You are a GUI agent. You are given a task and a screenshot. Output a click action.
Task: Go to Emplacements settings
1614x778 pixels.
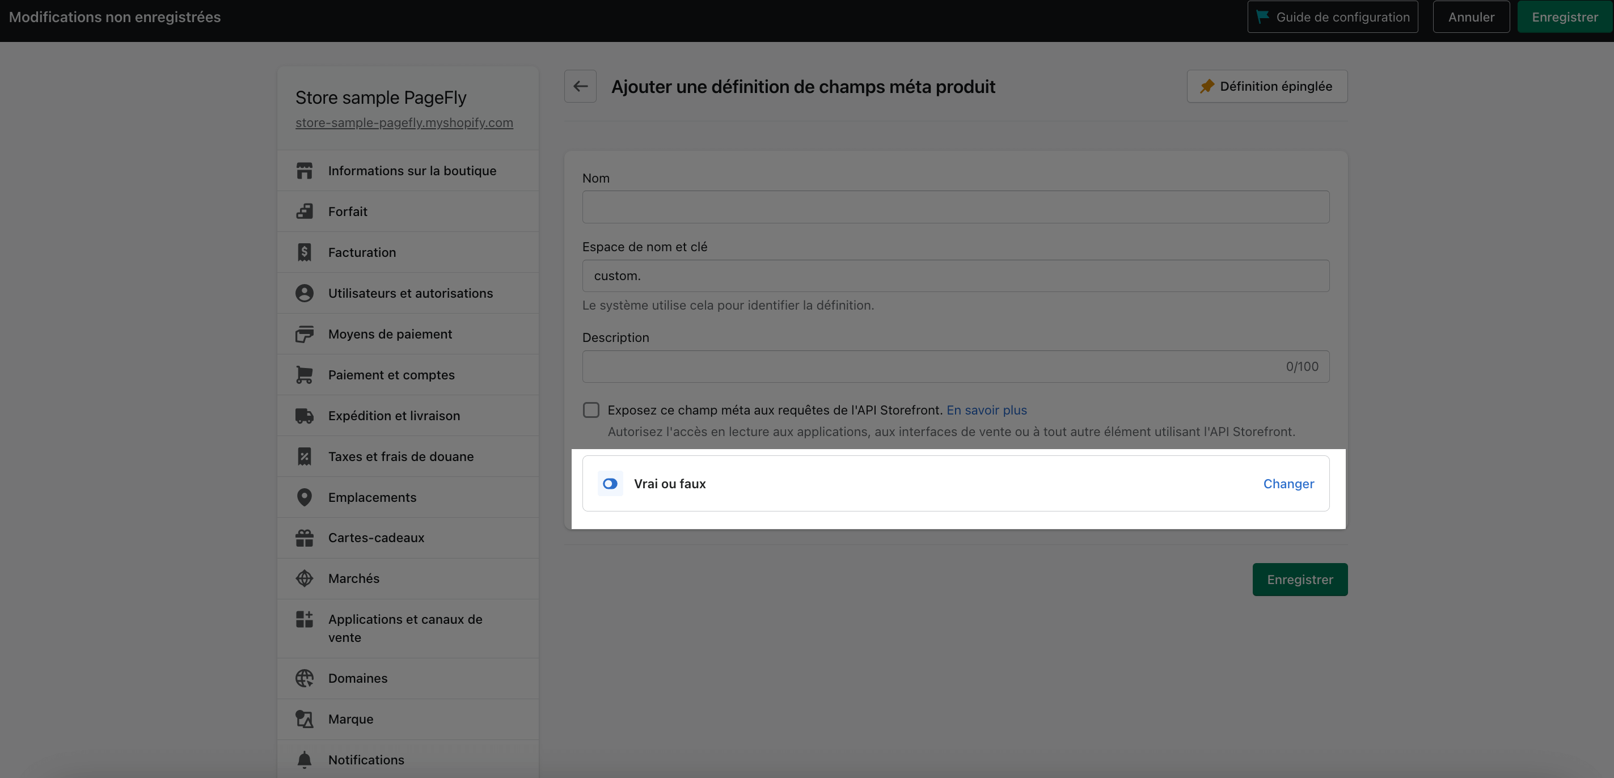point(408,497)
